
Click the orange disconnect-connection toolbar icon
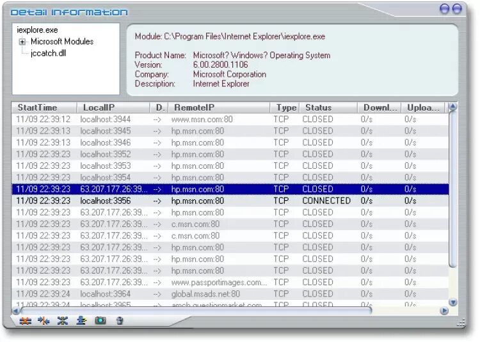(26, 321)
